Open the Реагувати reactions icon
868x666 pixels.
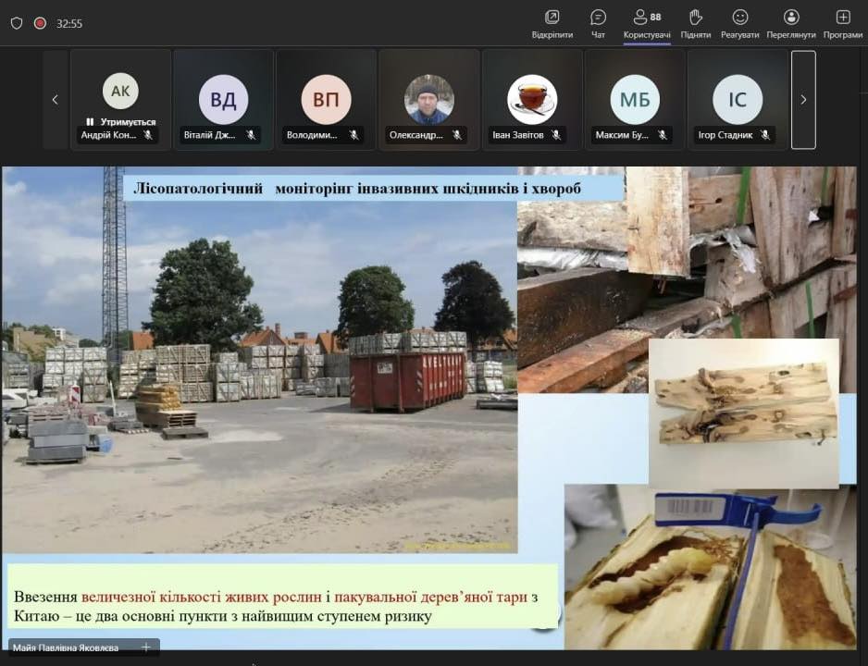pyautogui.click(x=739, y=18)
